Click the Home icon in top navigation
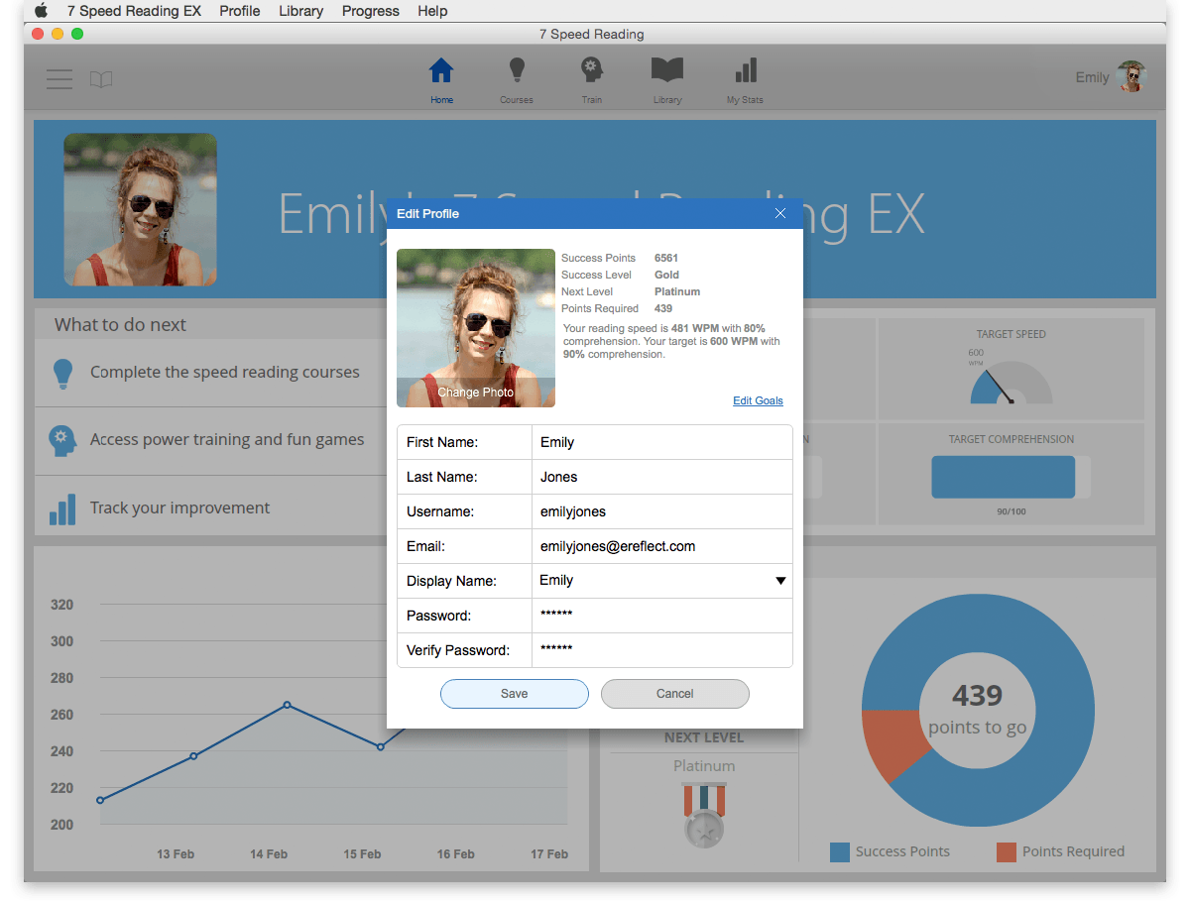Image resolution: width=1190 pixels, height=902 pixels. (441, 72)
